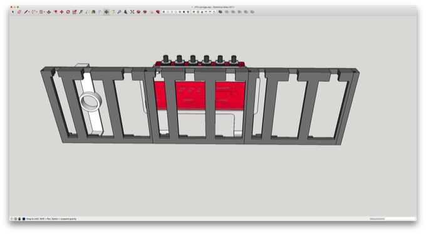
Task: Click the Union solid tool
Action: coord(233,12)
